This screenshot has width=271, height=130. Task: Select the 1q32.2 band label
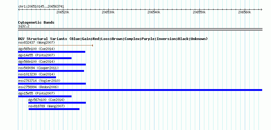click(24, 26)
